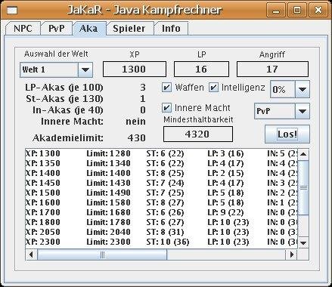Image resolution: width=332 pixels, height=287 pixels.
Task: Click the horizontal scrollbar right arrow
Action: pyautogui.click(x=292, y=255)
